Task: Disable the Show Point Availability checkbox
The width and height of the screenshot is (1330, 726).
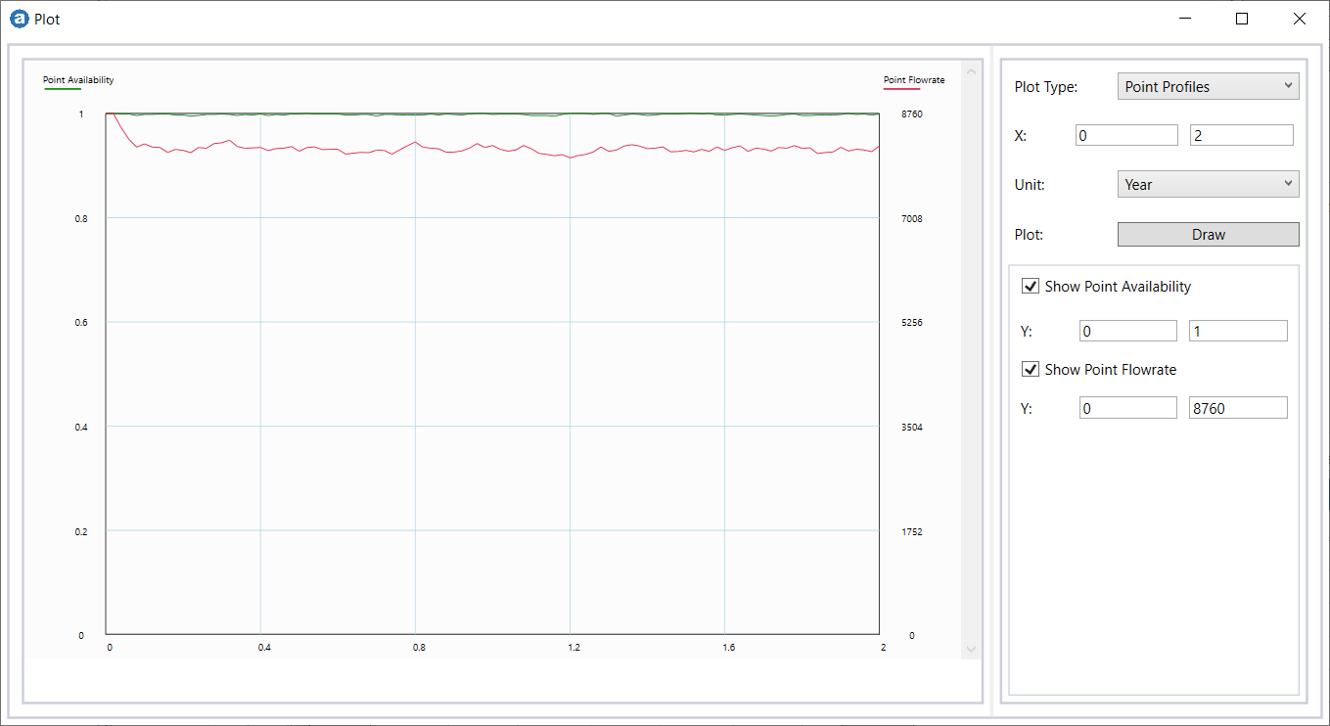Action: pos(1031,286)
